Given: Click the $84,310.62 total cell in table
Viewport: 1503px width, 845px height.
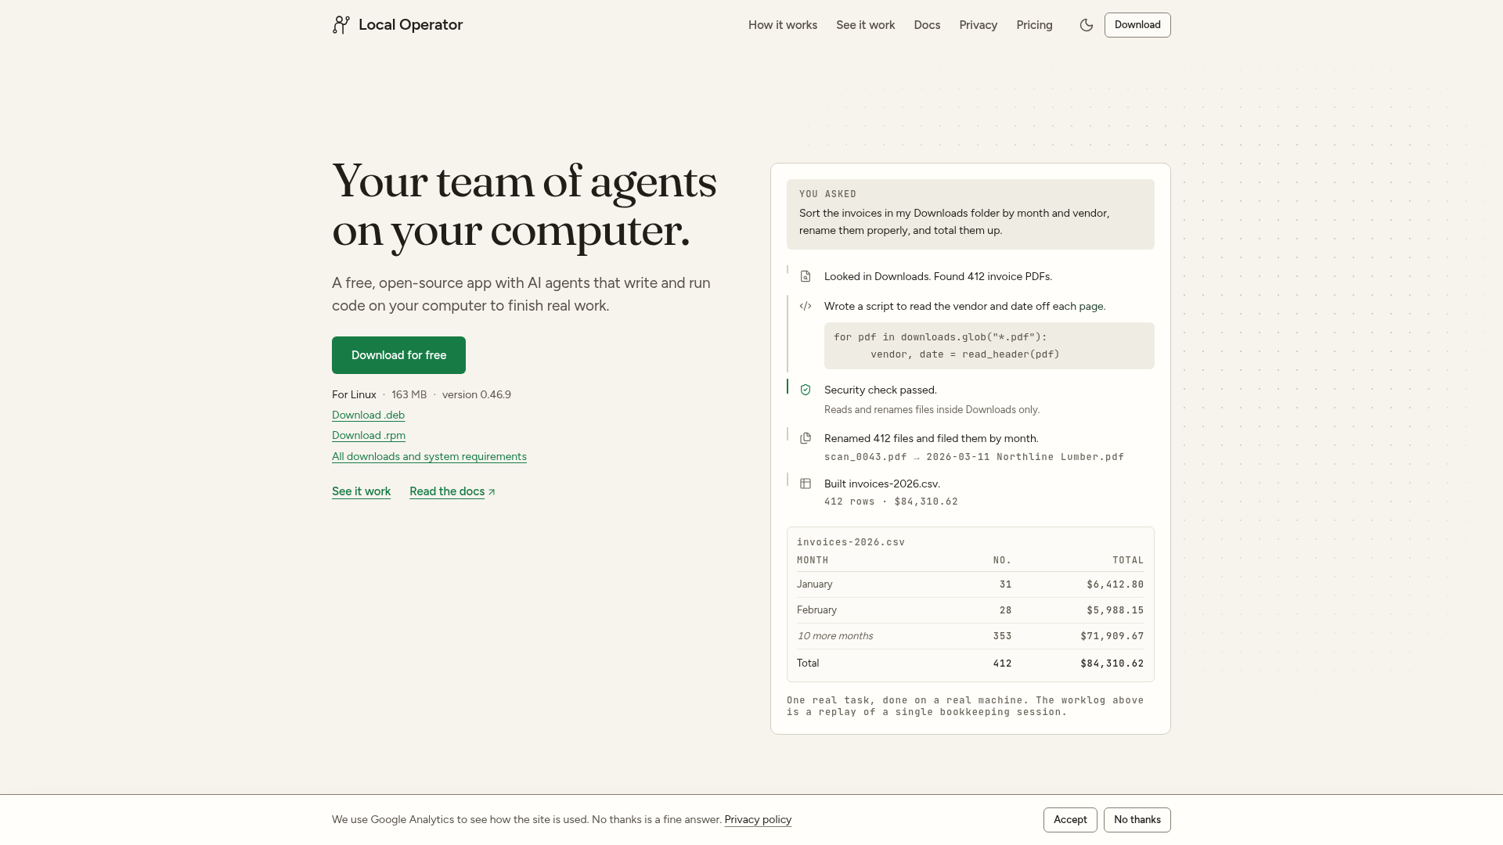Looking at the screenshot, I should [1112, 663].
